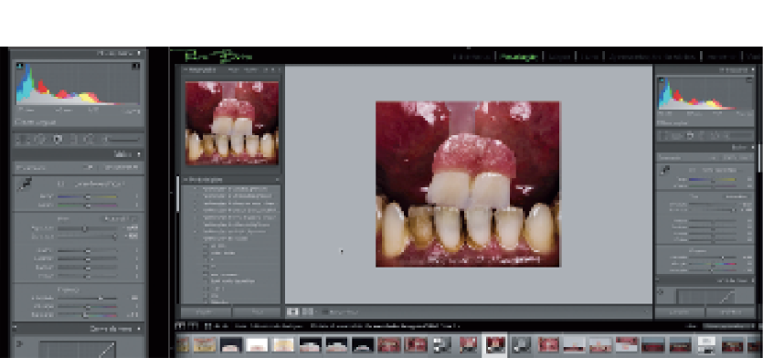Screen dimensions: 763x358
Task: Click Auto tone button in enlarged inset panel
Action: click(120, 219)
